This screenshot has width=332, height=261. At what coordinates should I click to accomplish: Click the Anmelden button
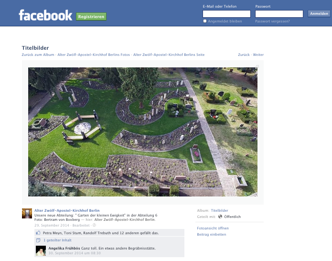click(x=319, y=13)
